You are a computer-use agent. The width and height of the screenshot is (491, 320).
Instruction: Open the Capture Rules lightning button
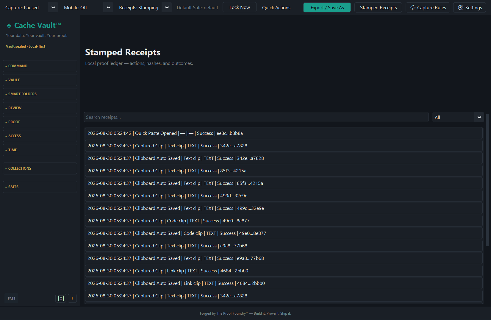click(428, 7)
